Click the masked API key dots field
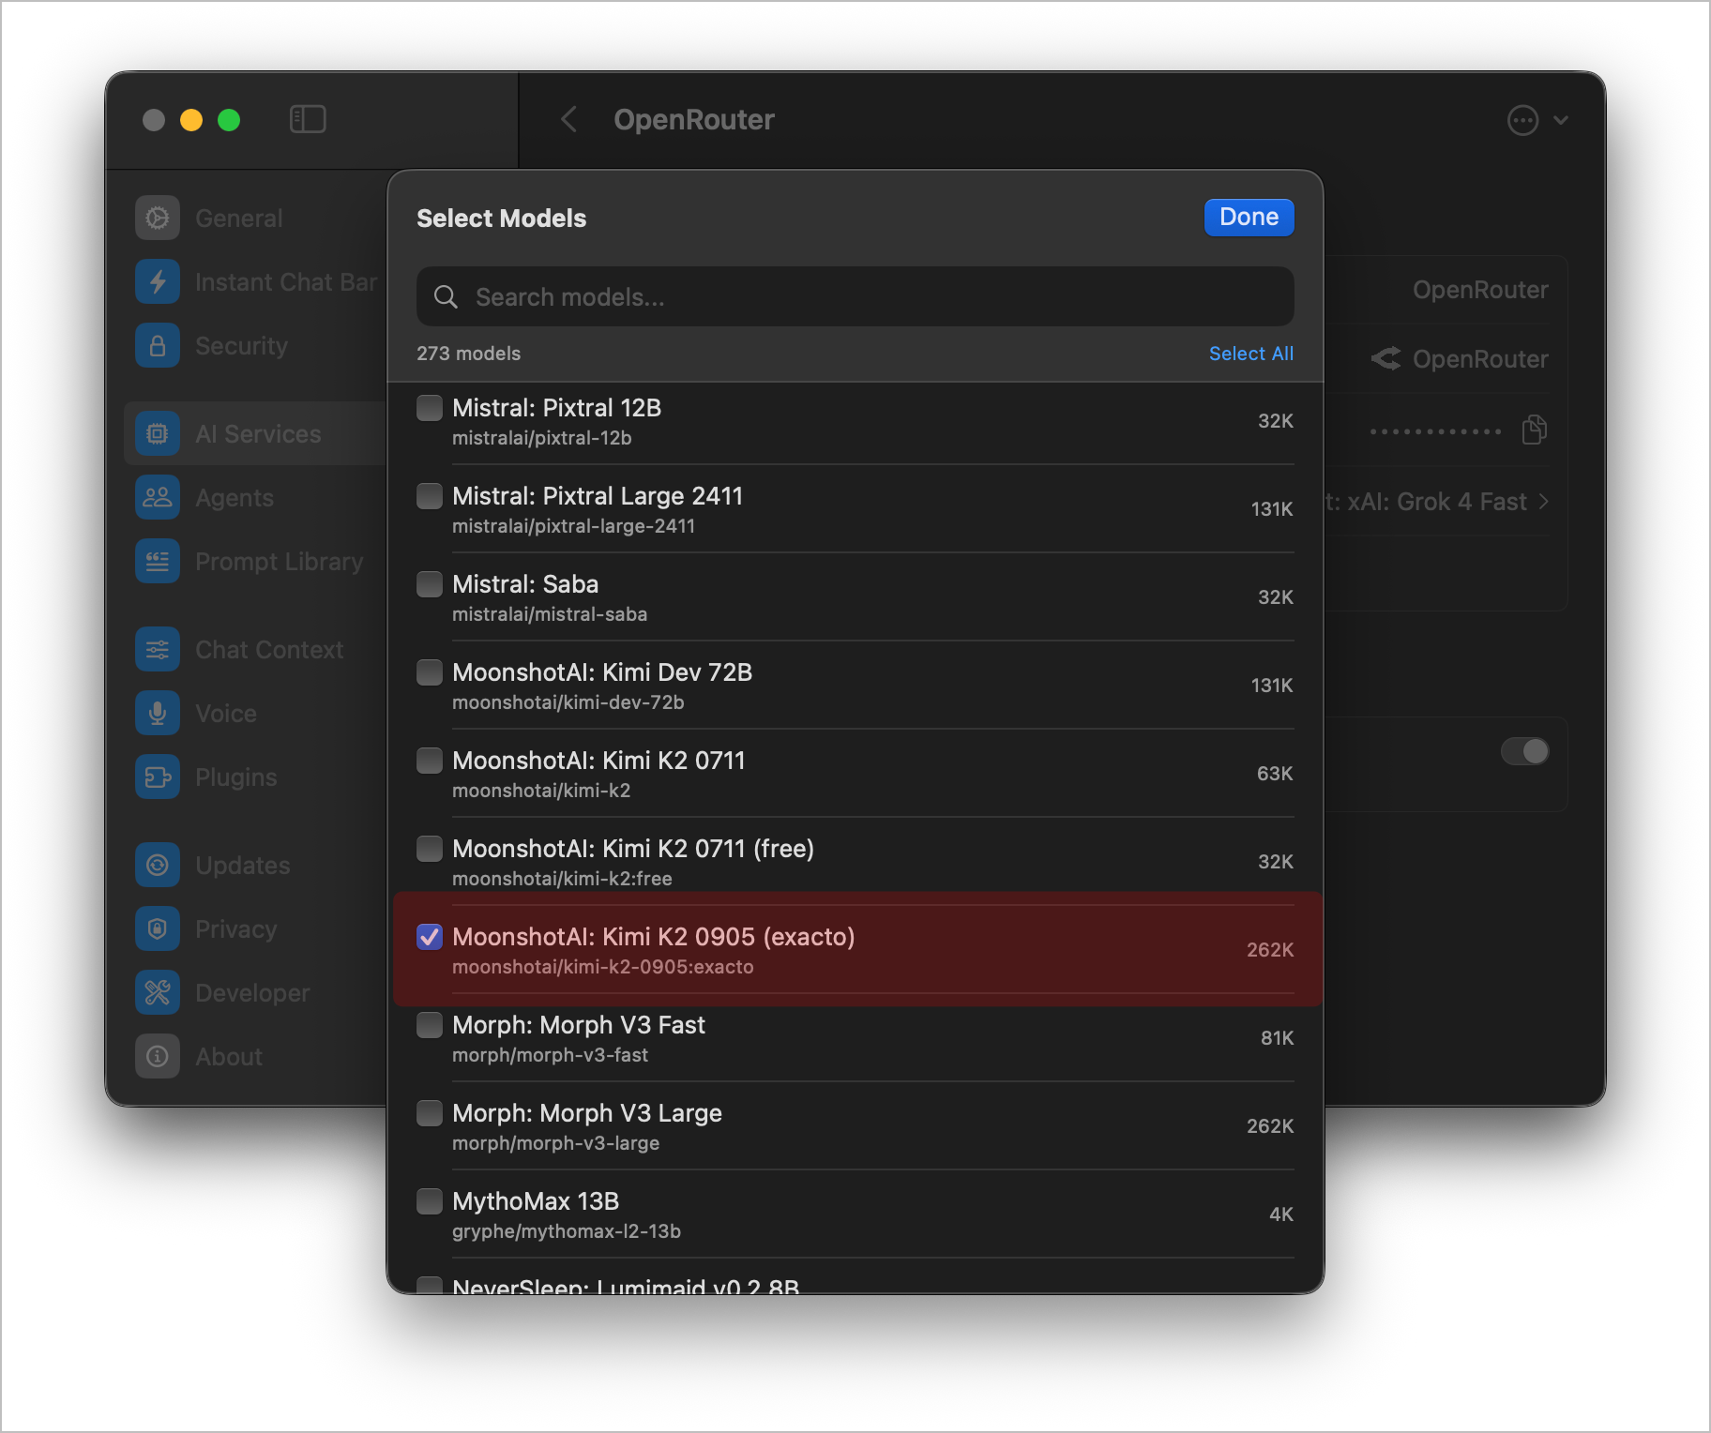 click(x=1435, y=431)
